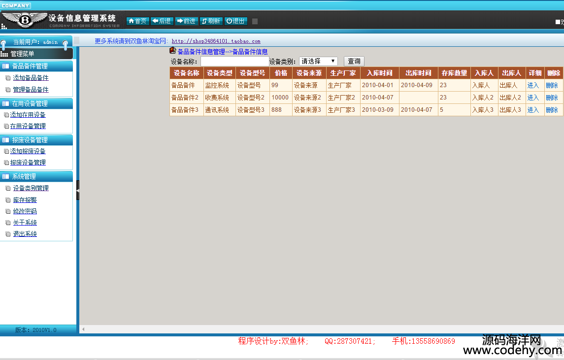Click the book icon beside 备品备件信息管理
The image size is (564, 360).
pos(172,51)
